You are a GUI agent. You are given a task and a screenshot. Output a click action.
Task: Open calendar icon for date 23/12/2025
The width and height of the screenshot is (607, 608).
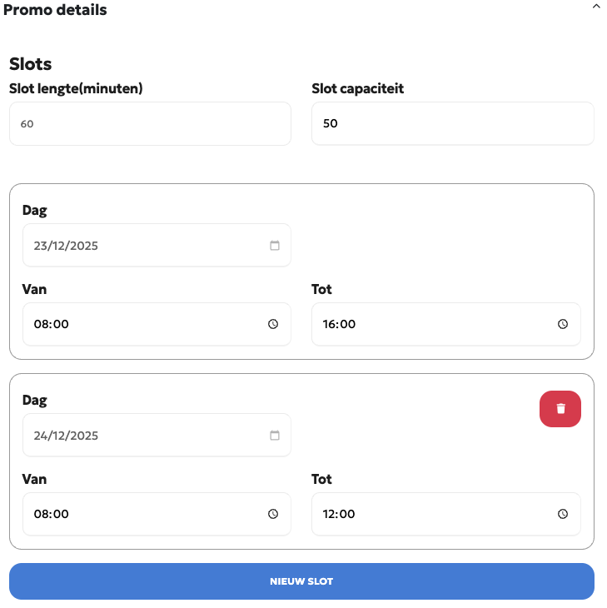click(275, 246)
